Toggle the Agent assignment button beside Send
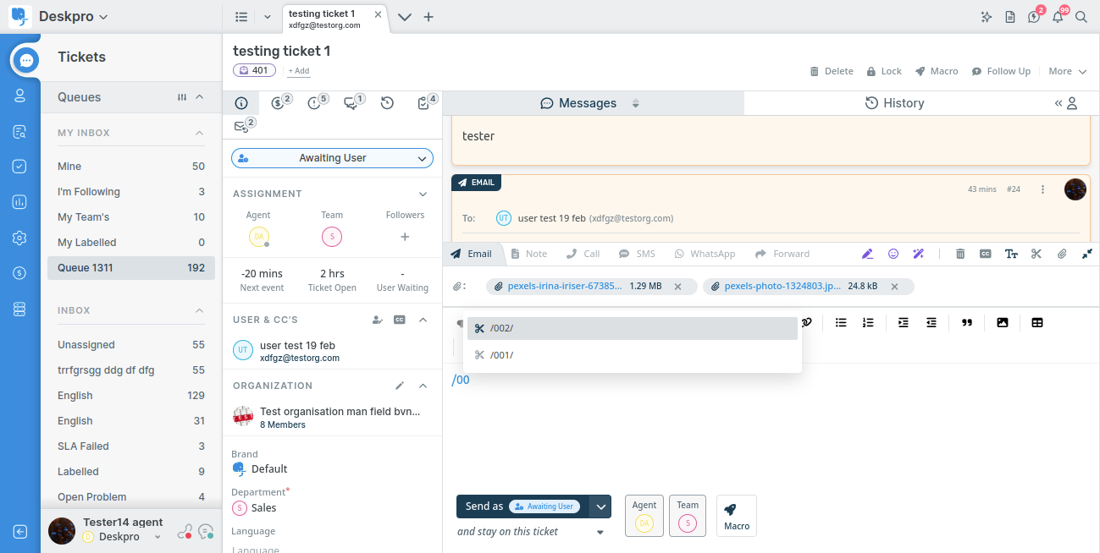1100x553 pixels. pos(644,516)
